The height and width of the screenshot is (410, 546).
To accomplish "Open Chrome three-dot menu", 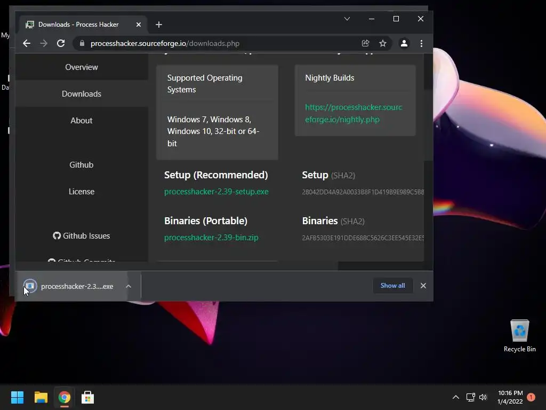I will [421, 43].
